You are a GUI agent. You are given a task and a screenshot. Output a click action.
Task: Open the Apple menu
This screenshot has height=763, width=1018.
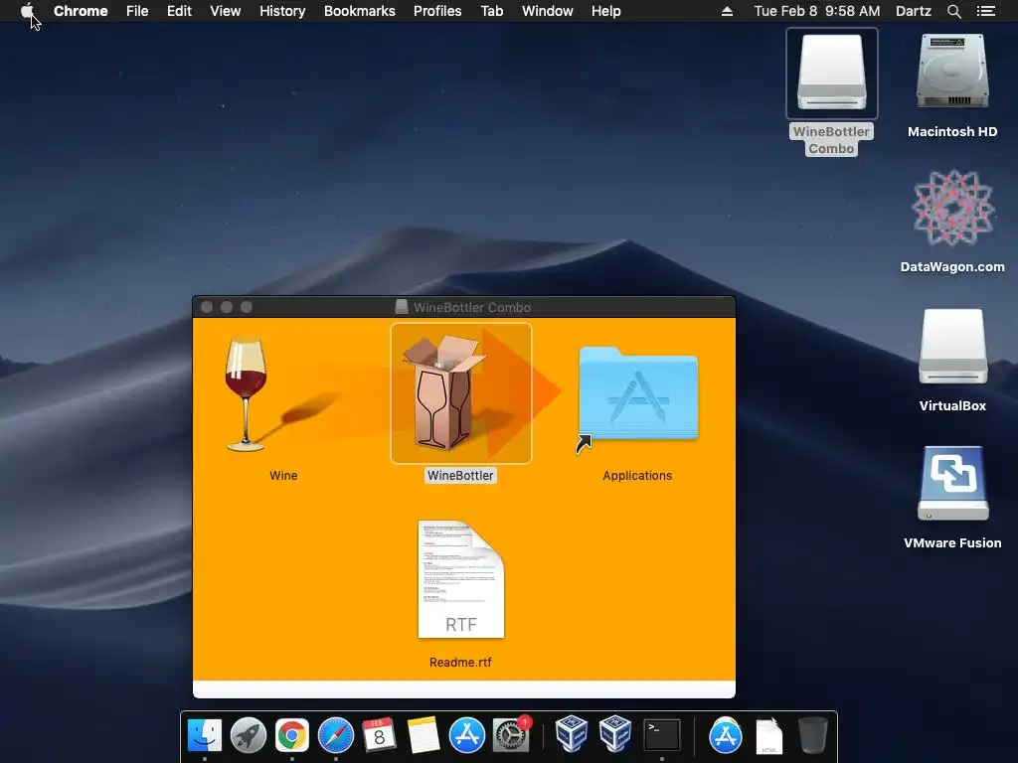27,11
